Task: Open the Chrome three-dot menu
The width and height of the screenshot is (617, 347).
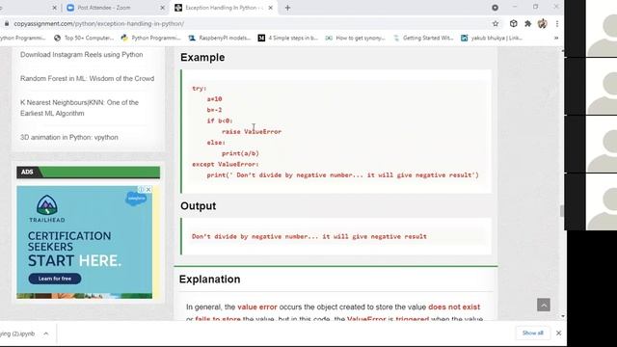Action: click(557, 24)
